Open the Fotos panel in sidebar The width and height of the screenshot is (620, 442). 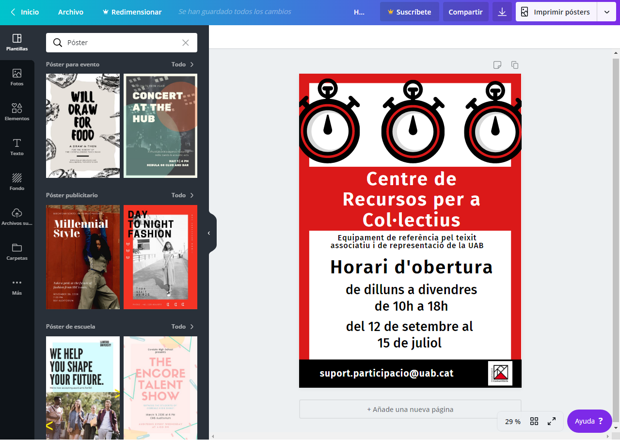coord(17,78)
